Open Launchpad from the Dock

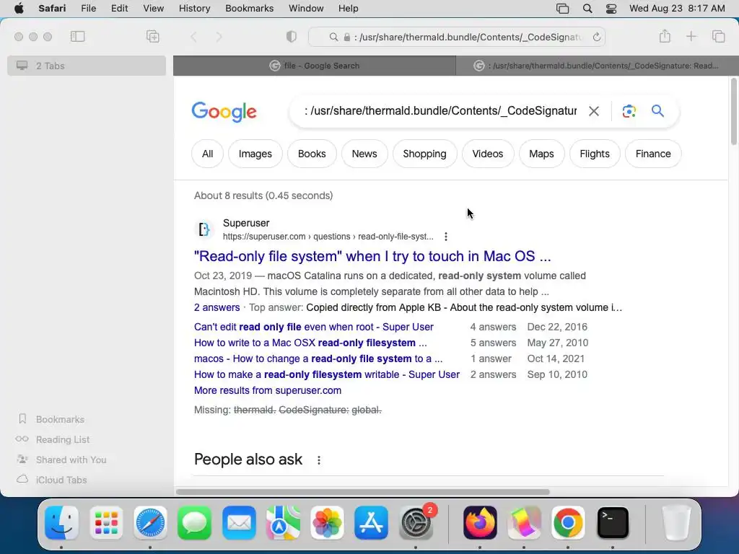[x=106, y=522]
